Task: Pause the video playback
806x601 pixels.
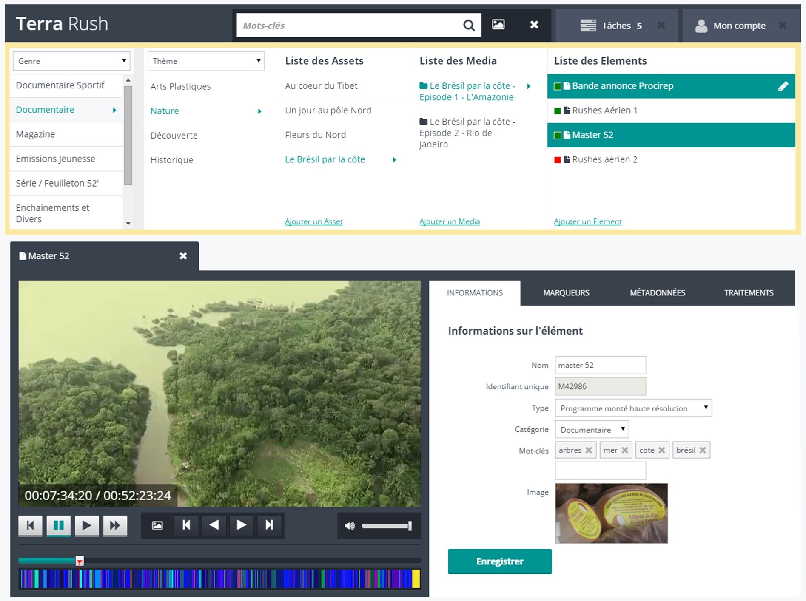Action: coord(58,525)
